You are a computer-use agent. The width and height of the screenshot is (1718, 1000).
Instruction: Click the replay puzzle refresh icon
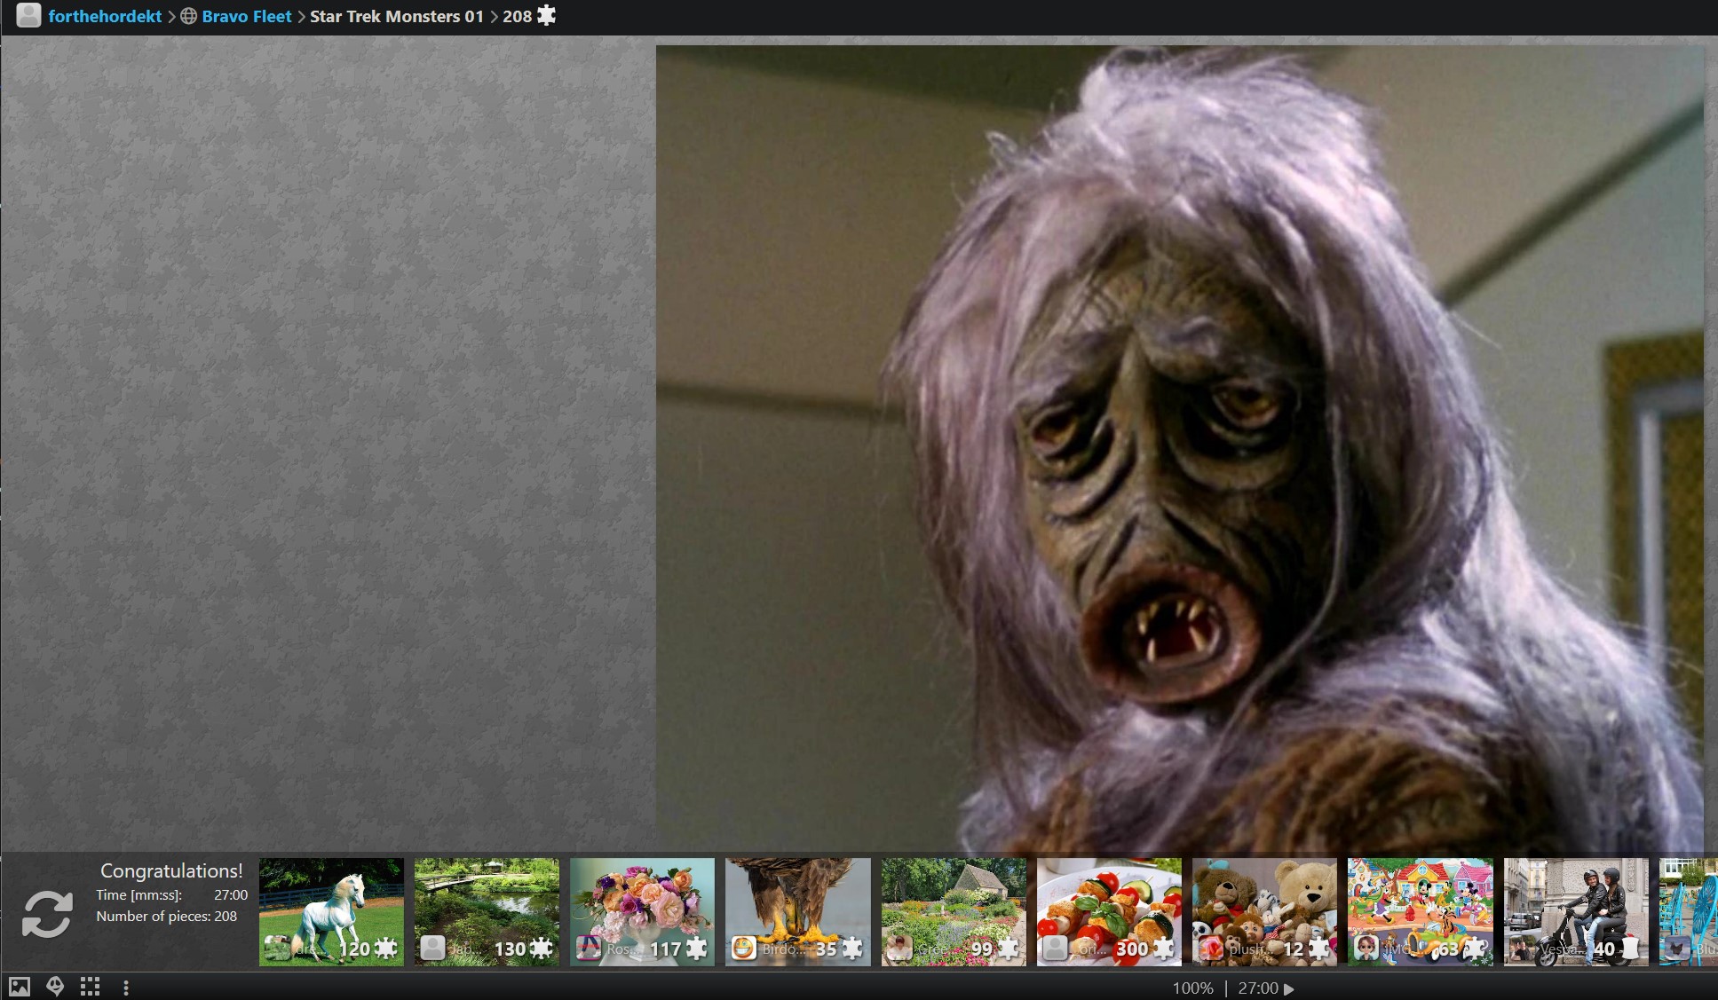click(x=47, y=914)
